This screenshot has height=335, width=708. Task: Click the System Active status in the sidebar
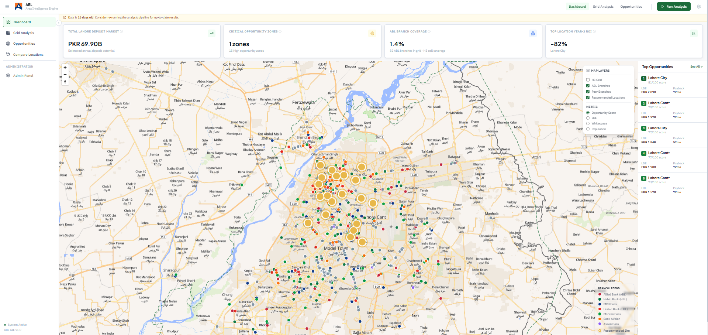(15, 325)
